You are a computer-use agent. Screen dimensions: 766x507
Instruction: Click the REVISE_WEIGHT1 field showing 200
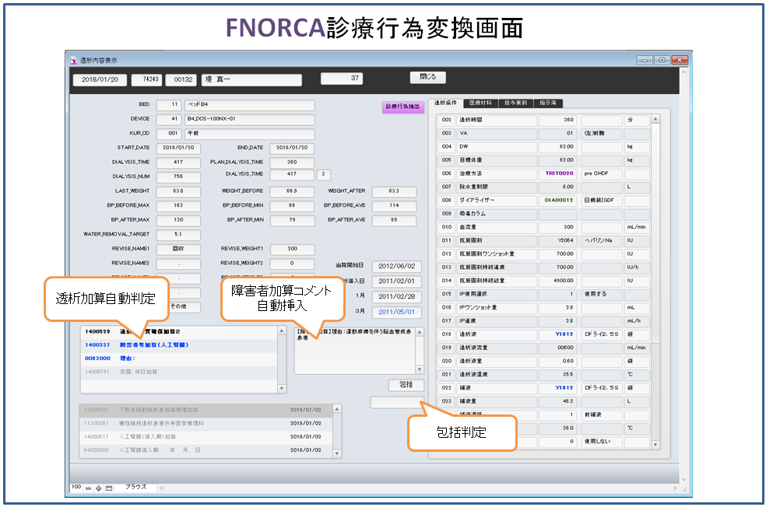pyautogui.click(x=292, y=249)
